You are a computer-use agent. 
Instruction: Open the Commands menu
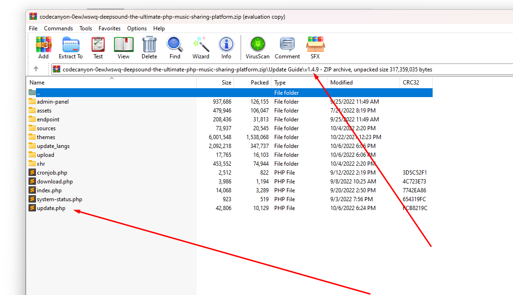pos(58,28)
